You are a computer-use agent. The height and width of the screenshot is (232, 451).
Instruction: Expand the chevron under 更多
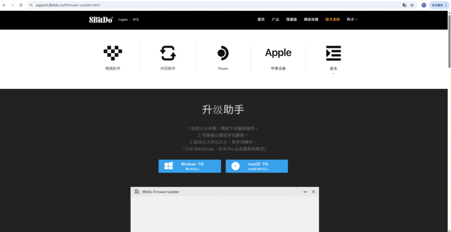333,74
